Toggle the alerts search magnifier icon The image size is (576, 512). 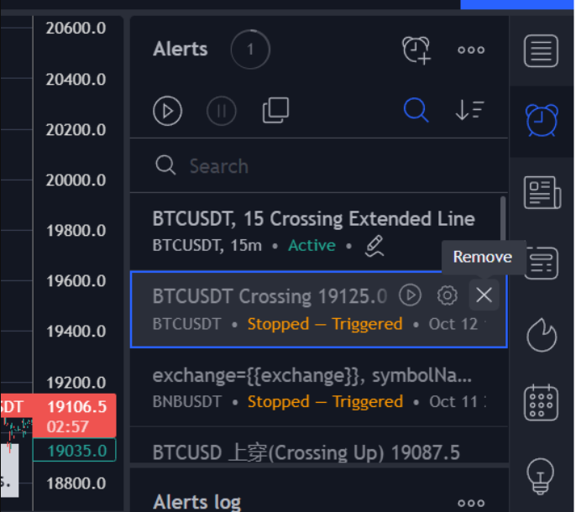(416, 110)
